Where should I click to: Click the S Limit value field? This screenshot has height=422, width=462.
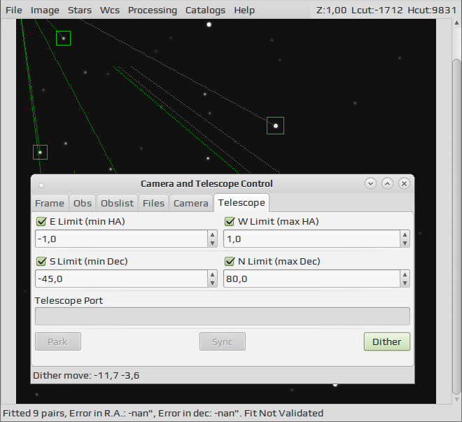pyautogui.click(x=121, y=279)
